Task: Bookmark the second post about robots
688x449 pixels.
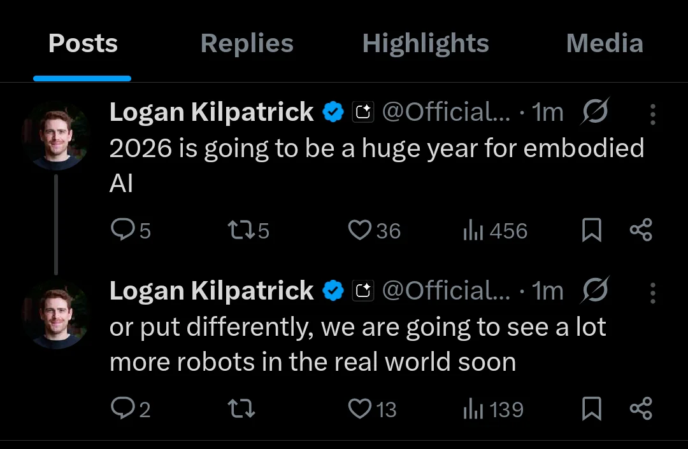Action: (592, 409)
